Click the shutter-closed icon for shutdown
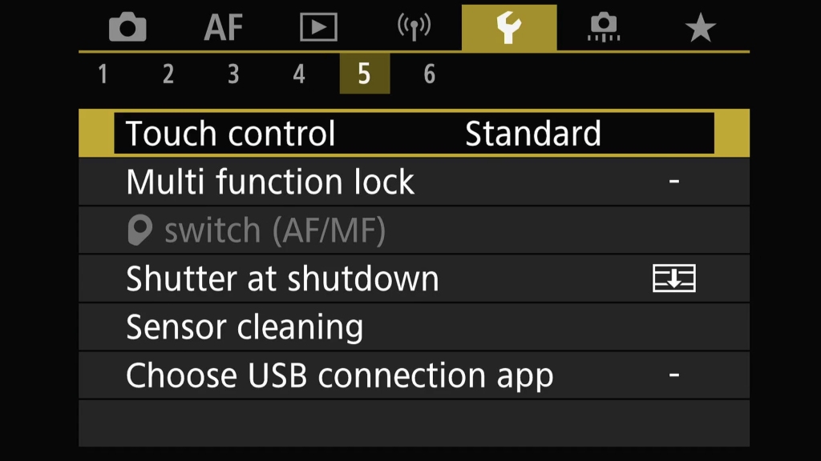 pyautogui.click(x=673, y=278)
